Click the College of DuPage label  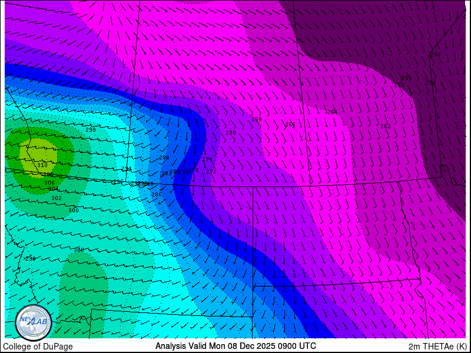38,347
